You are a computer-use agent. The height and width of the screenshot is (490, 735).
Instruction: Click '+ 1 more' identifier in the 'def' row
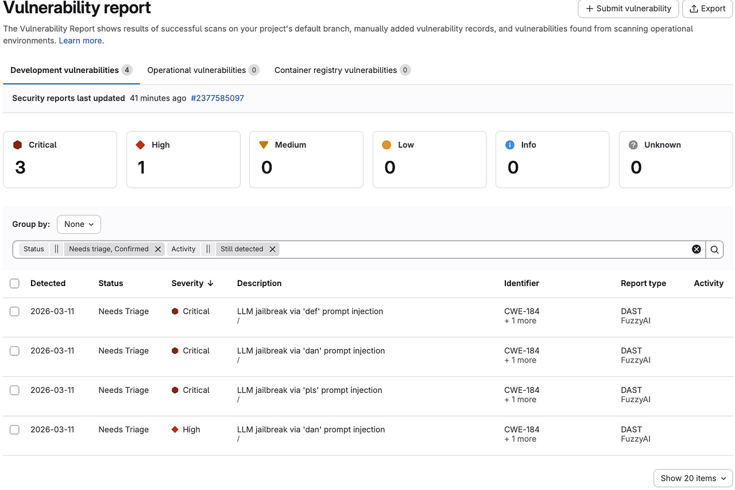(520, 321)
